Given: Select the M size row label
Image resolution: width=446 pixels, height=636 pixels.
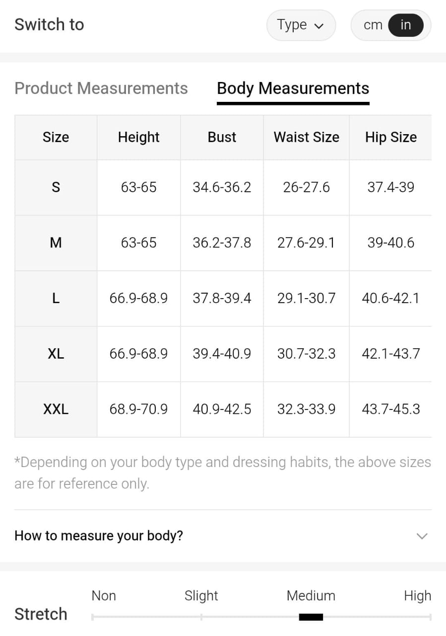Looking at the screenshot, I should click(x=56, y=242).
